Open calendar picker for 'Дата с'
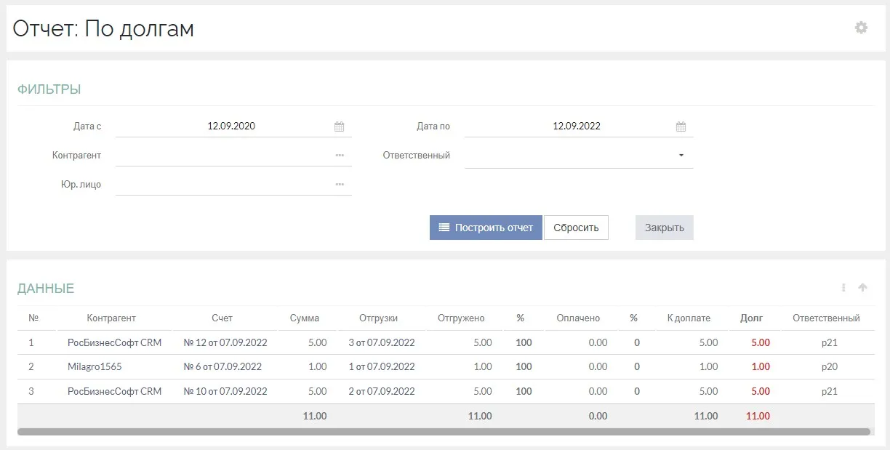The image size is (890, 450). click(339, 126)
